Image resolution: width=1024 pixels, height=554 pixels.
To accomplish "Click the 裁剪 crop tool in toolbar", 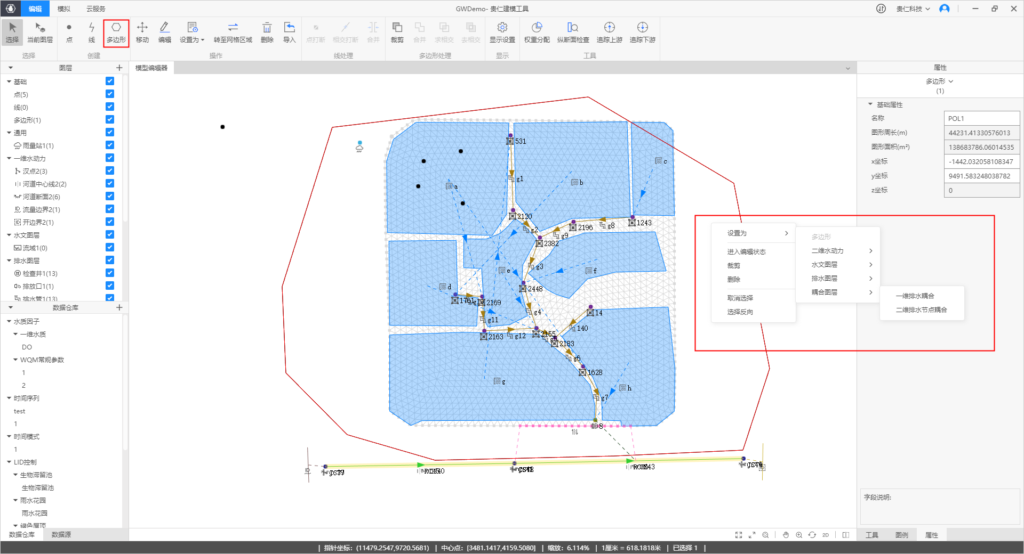I will point(397,32).
